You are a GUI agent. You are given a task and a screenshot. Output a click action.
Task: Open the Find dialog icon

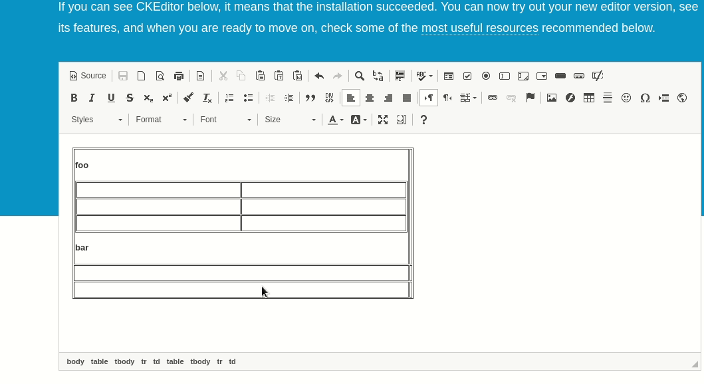tap(359, 76)
